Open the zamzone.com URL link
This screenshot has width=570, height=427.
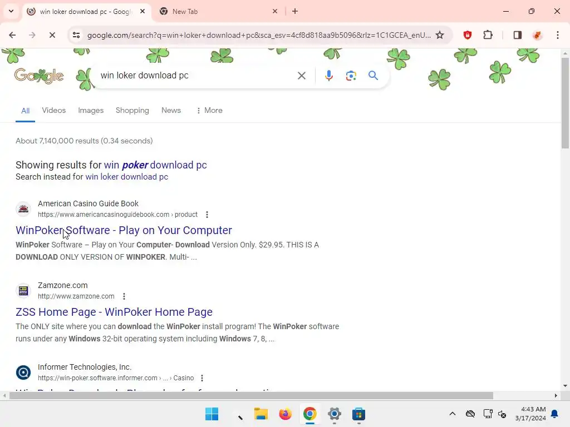(x=76, y=296)
